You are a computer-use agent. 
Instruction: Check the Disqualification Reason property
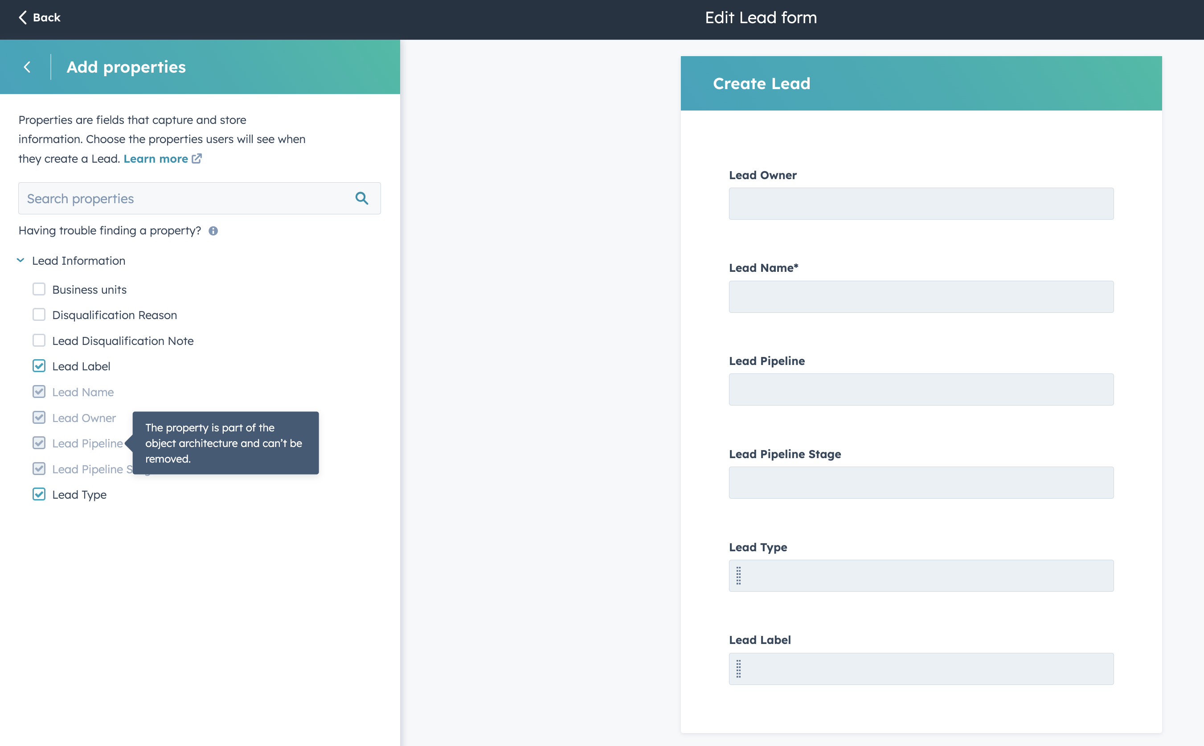coord(39,314)
